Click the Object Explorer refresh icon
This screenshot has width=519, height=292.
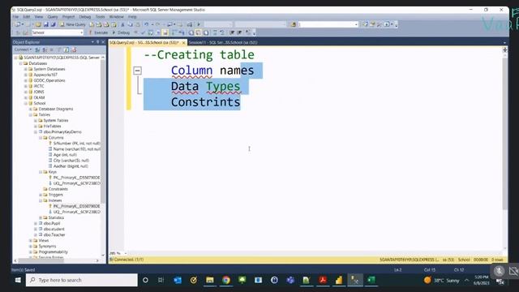(x=66, y=49)
